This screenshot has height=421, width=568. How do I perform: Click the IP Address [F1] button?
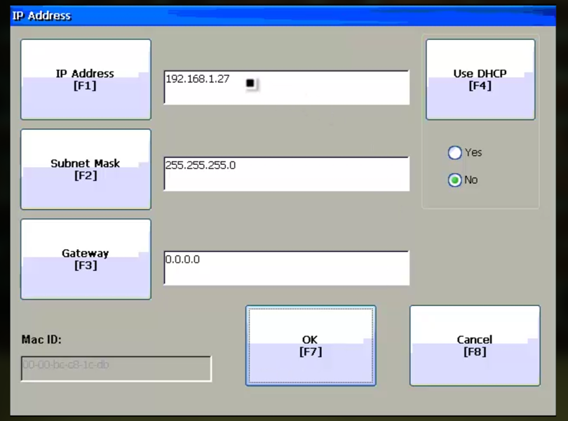tap(86, 79)
